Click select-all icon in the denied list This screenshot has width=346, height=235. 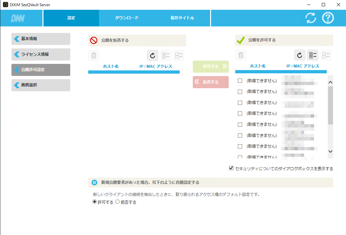coord(166,55)
